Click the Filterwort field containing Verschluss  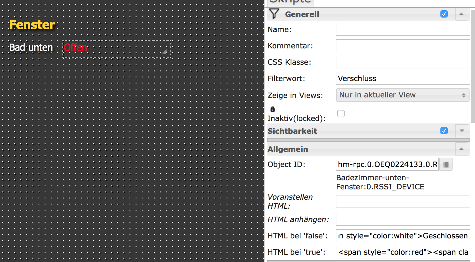point(403,79)
